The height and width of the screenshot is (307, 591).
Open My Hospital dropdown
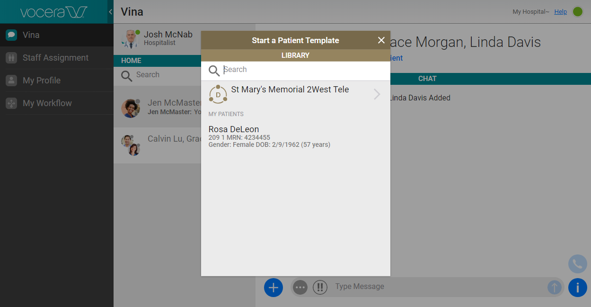pyautogui.click(x=530, y=12)
